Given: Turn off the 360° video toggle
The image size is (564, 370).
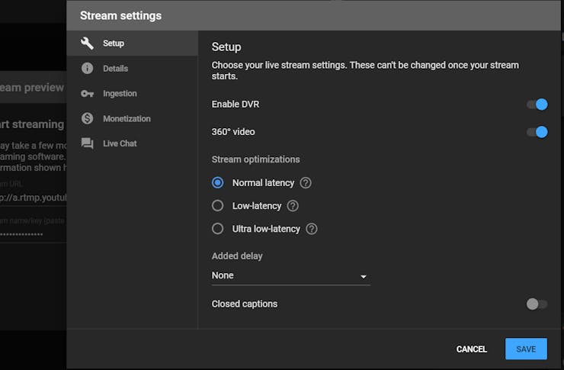Looking at the screenshot, I should pos(537,132).
